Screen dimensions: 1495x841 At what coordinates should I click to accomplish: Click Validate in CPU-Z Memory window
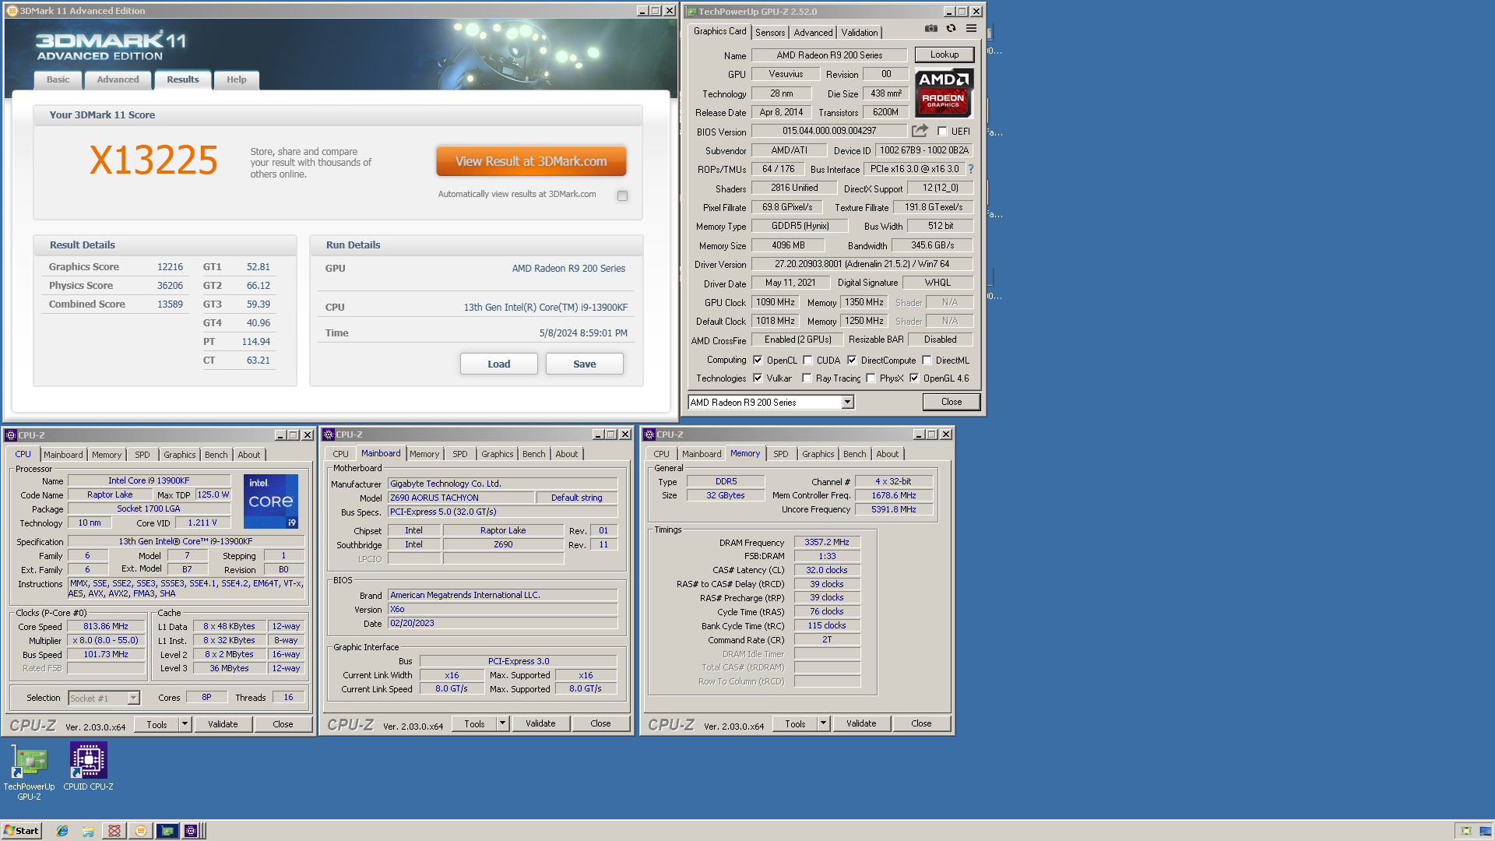click(861, 723)
